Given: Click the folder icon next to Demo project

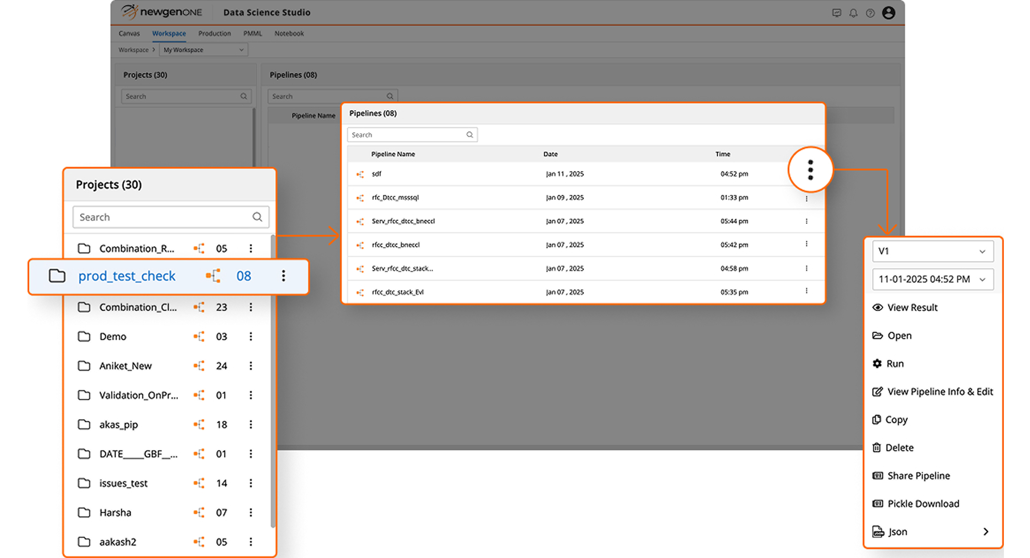Looking at the screenshot, I should [x=84, y=336].
